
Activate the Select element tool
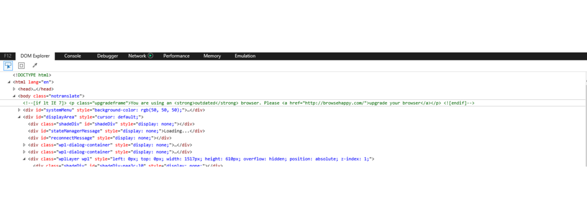pyautogui.click(x=8, y=66)
